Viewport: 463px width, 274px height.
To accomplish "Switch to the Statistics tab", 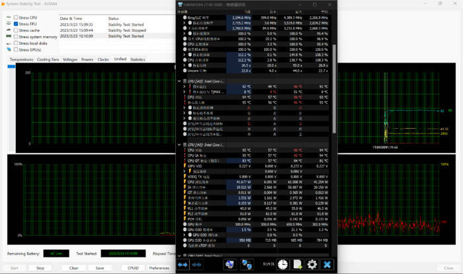I will (x=138, y=59).
